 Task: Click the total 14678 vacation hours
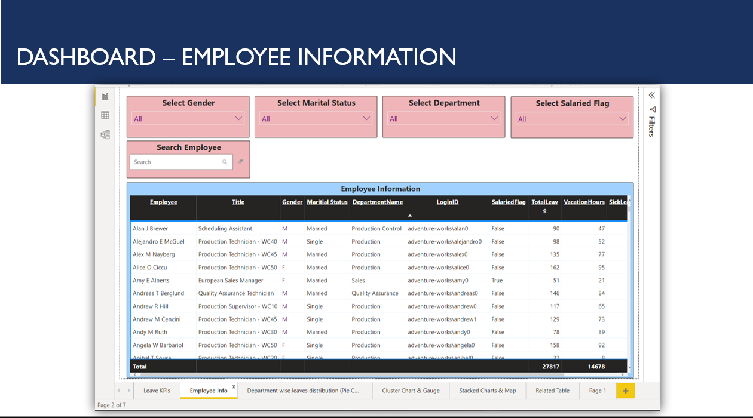click(x=596, y=367)
